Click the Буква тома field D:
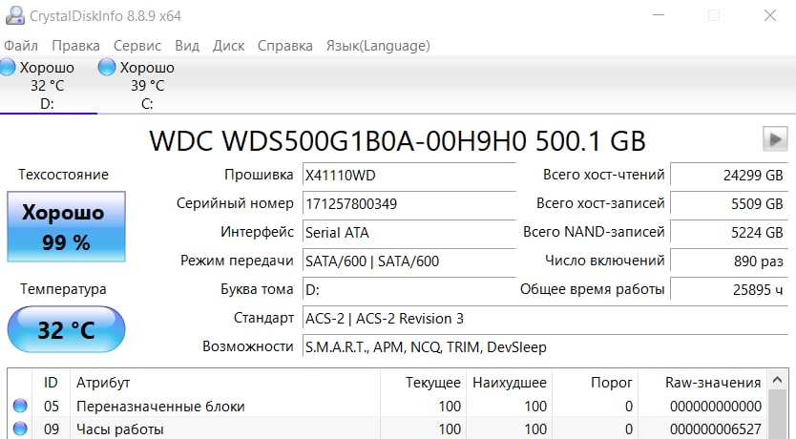The image size is (796, 439). pos(409,290)
